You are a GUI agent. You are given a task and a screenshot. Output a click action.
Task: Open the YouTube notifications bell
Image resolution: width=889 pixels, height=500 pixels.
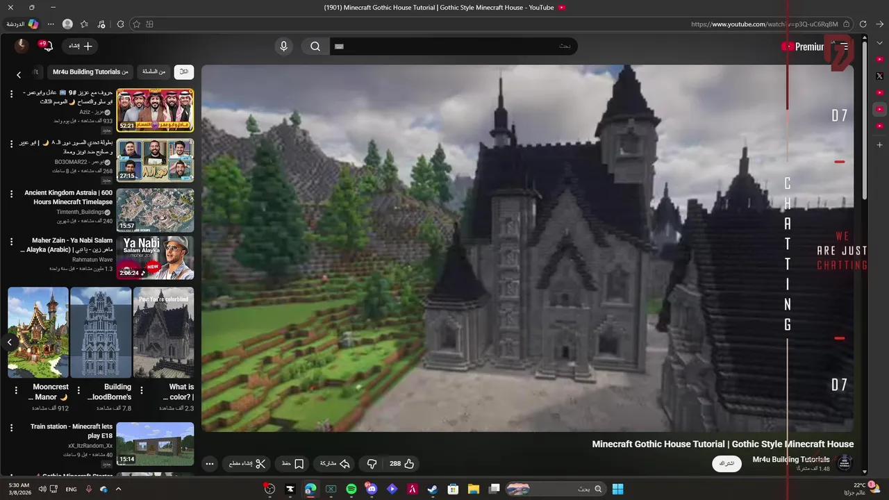(x=47, y=47)
